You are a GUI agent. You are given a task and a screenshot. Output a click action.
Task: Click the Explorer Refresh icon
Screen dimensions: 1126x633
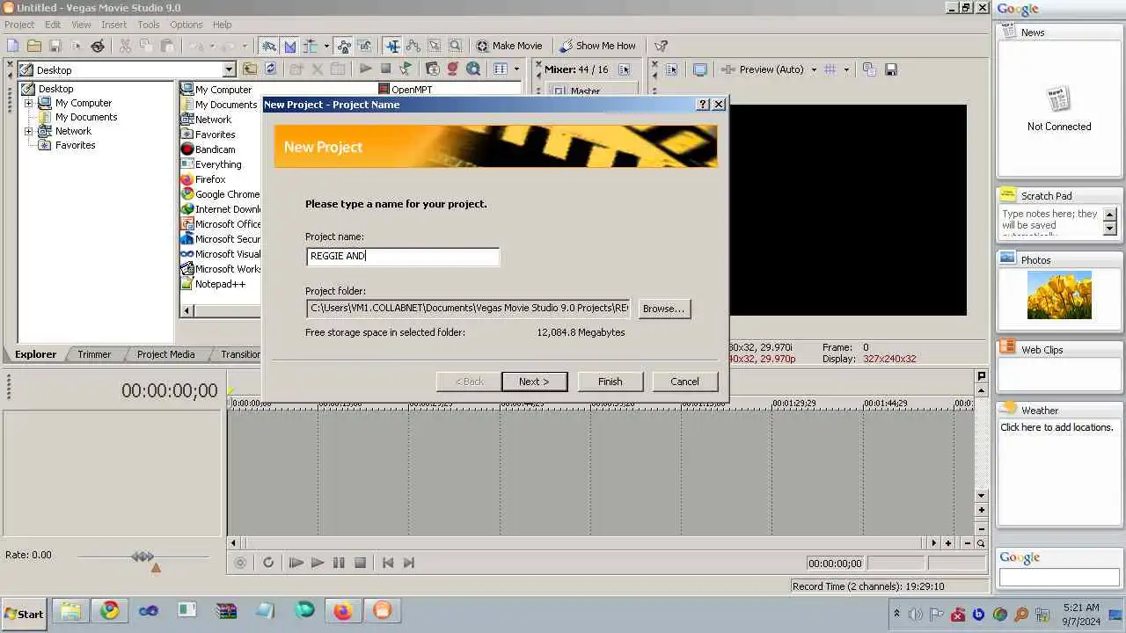(x=270, y=69)
